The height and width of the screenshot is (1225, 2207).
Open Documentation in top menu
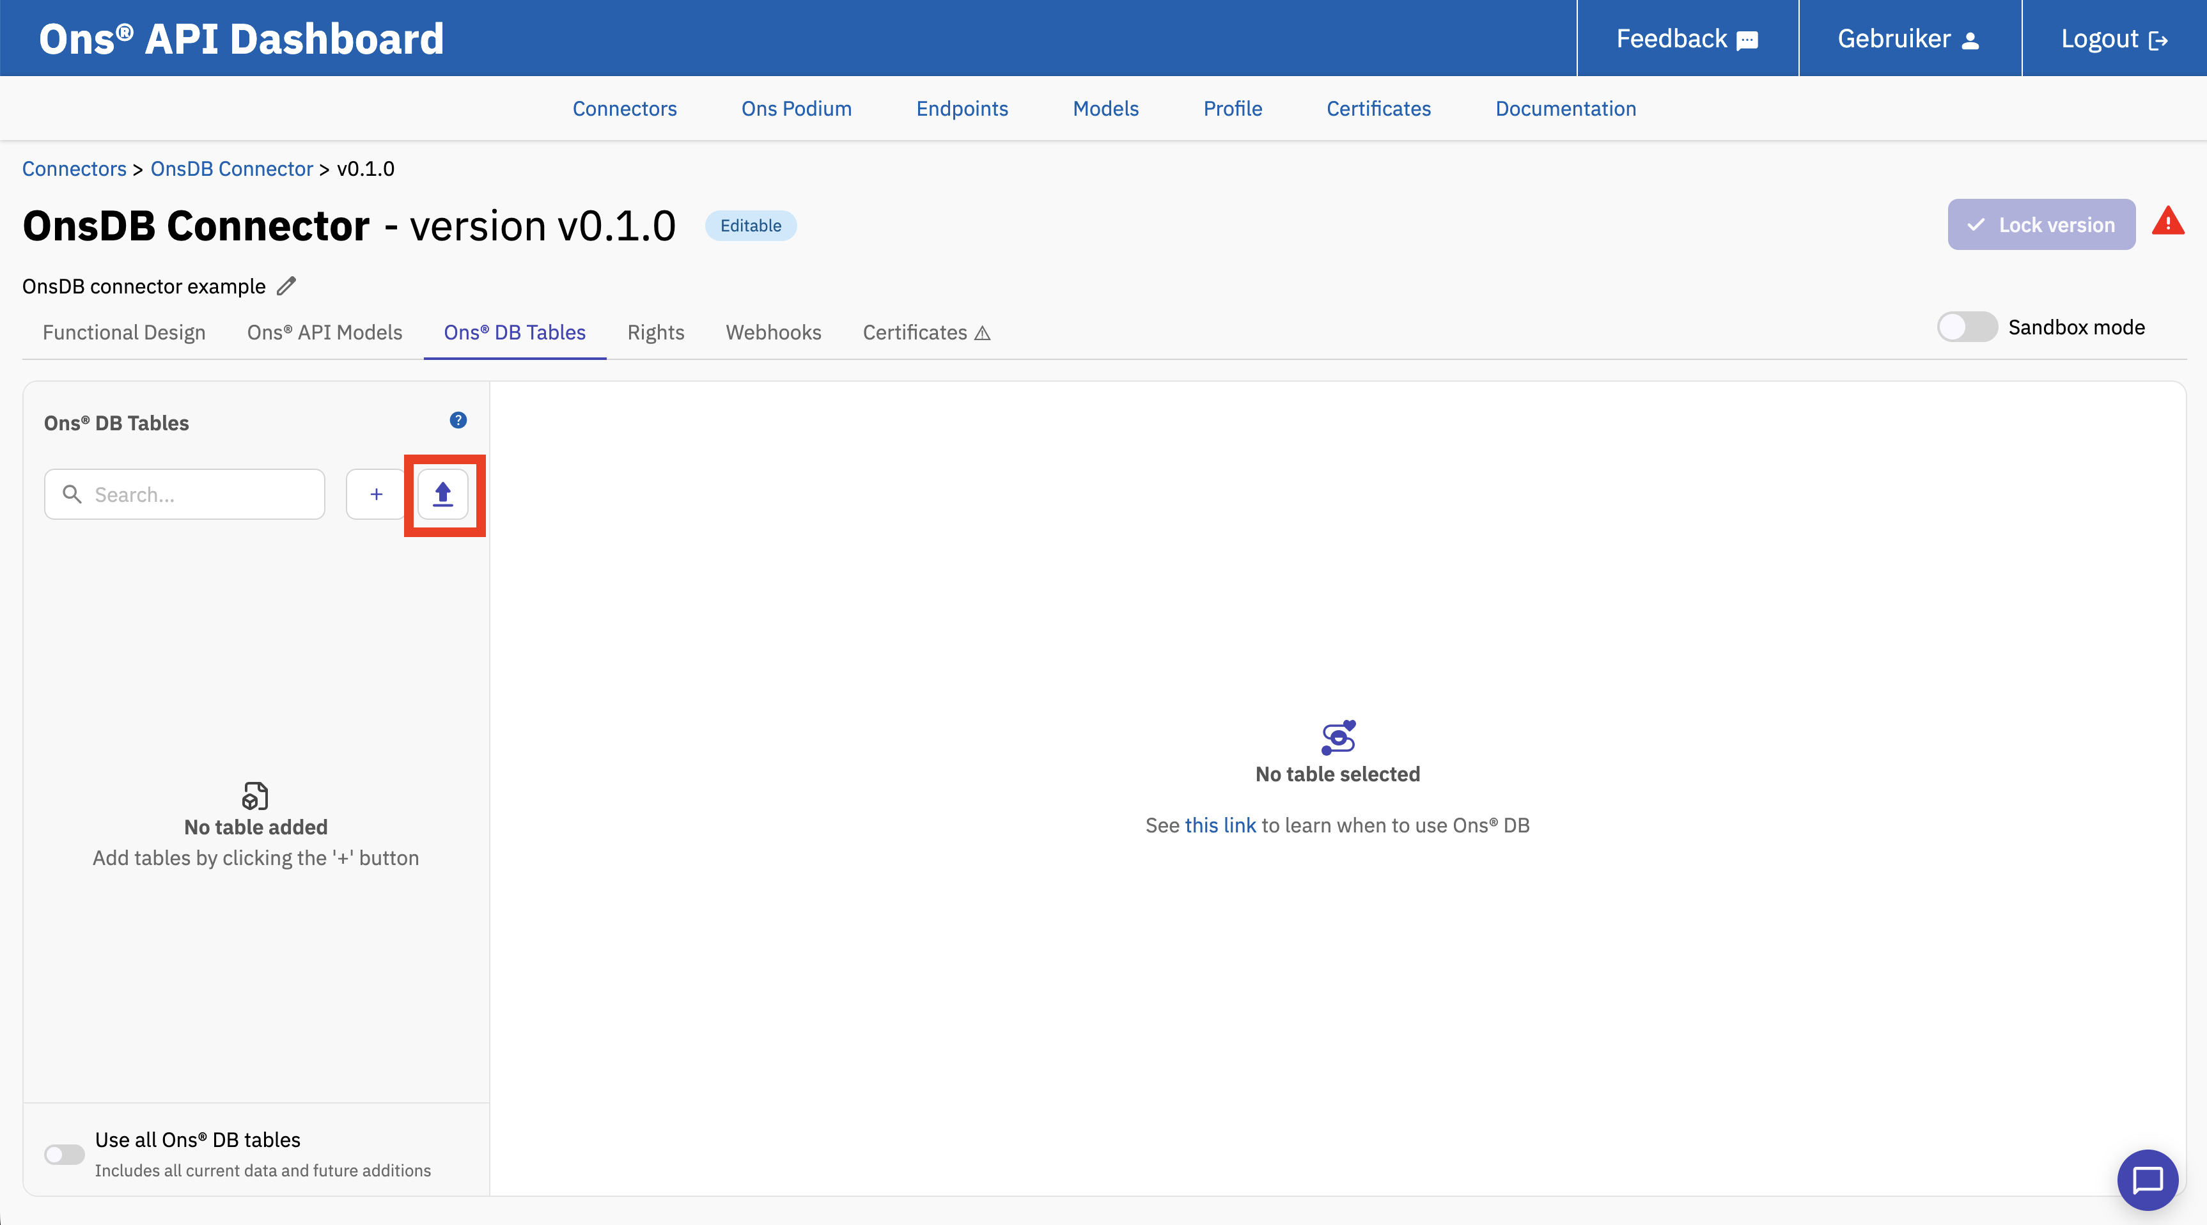pos(1566,109)
